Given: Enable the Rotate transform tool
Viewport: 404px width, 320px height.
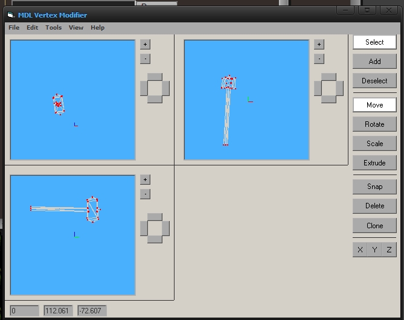Looking at the screenshot, I should click(374, 124).
